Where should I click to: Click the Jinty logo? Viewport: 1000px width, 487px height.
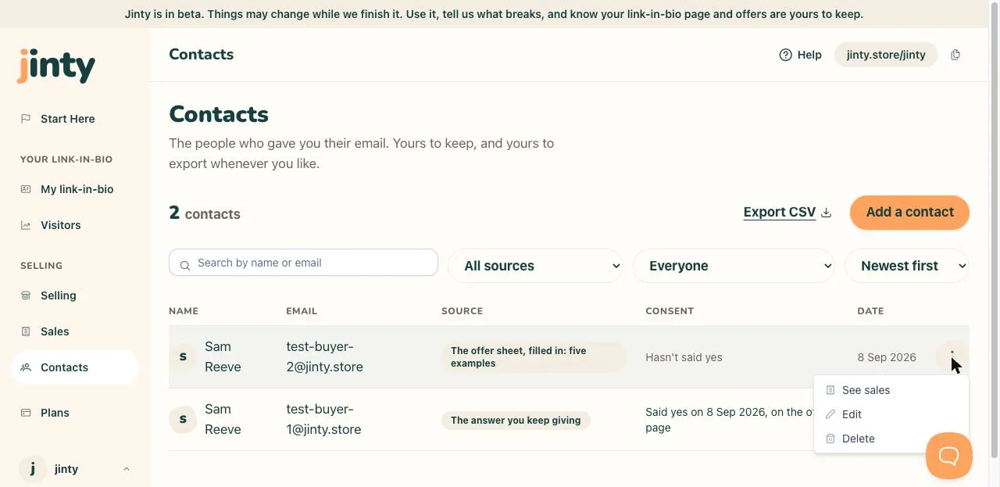tap(56, 66)
